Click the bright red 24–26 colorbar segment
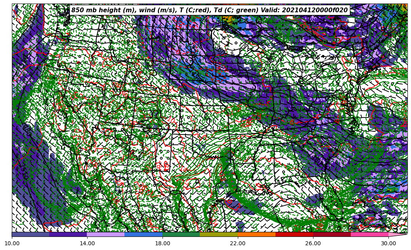This screenshot has height=250, width=411. pyautogui.click(x=294, y=234)
